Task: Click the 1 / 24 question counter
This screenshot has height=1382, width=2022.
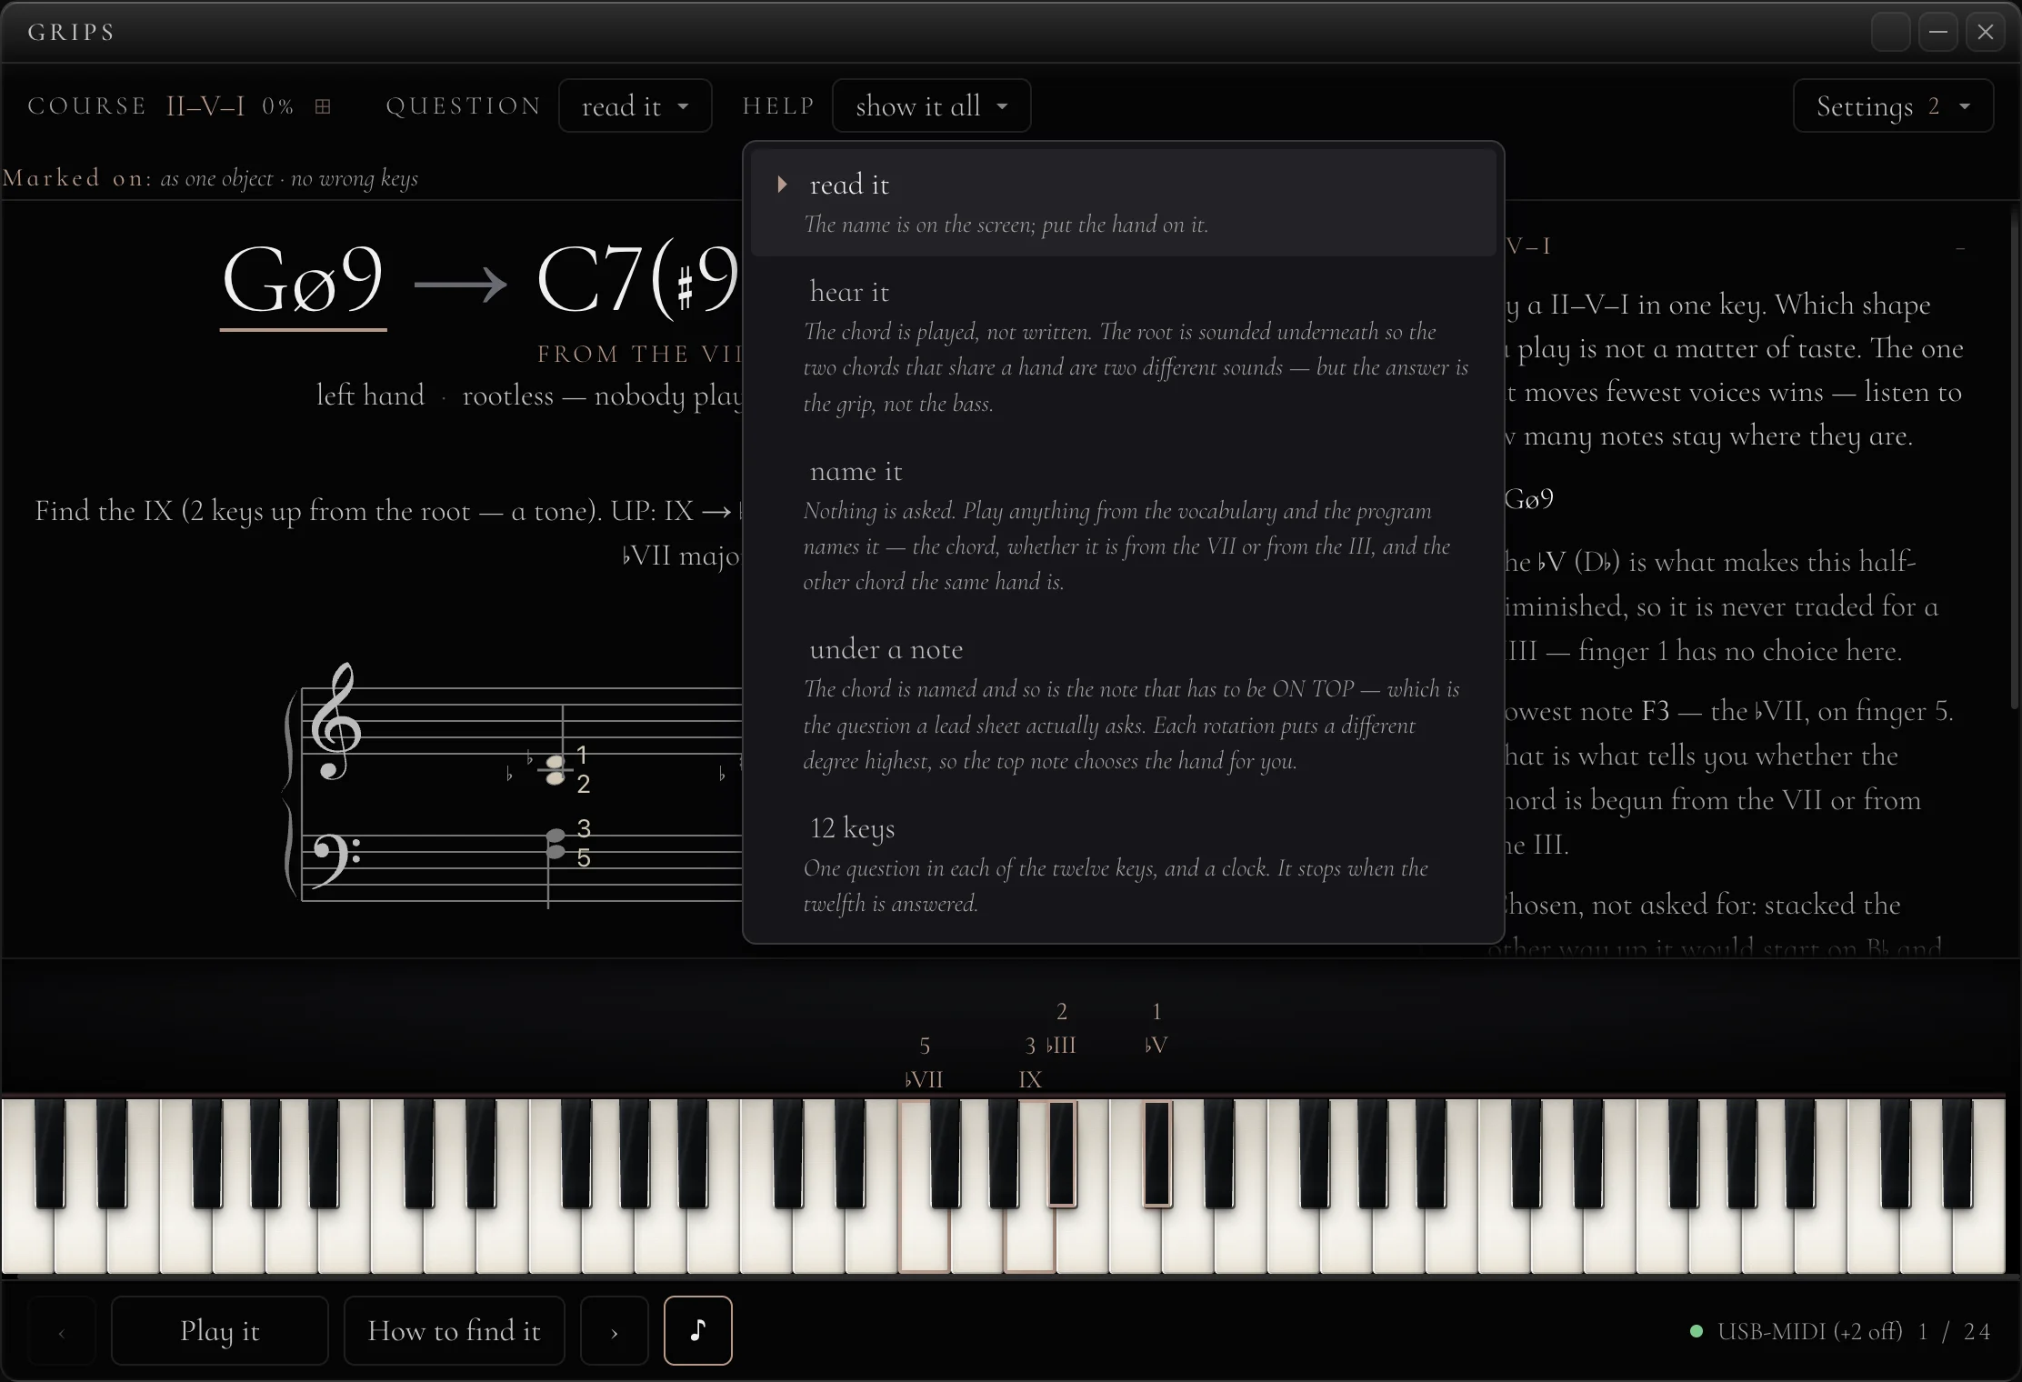Action: point(1954,1331)
